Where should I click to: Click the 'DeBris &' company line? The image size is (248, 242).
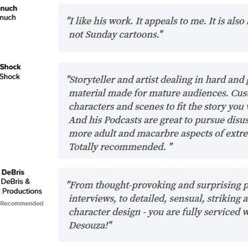coord(15,181)
